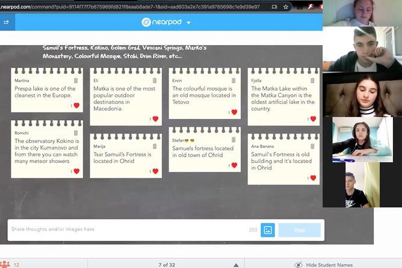
Task: Click the Share thoughts input field
Action: click(126, 230)
